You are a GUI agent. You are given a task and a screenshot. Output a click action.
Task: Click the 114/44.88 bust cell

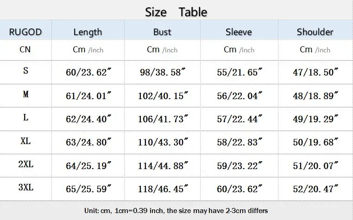[x=163, y=166]
